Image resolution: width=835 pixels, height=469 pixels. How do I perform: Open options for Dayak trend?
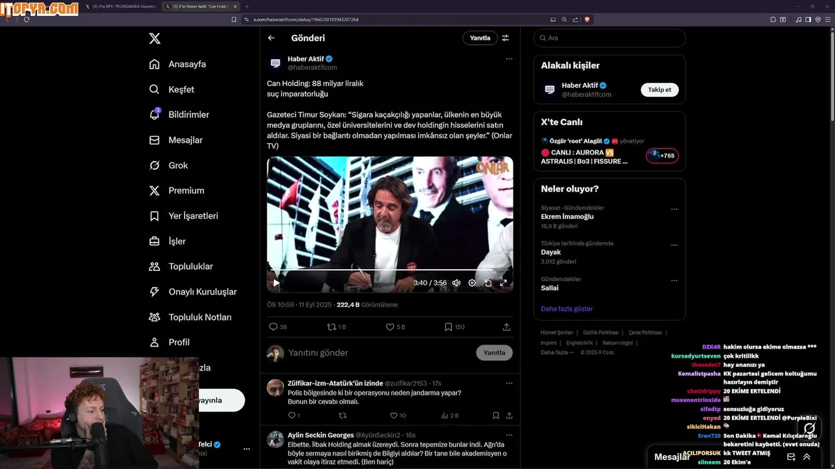(x=675, y=246)
